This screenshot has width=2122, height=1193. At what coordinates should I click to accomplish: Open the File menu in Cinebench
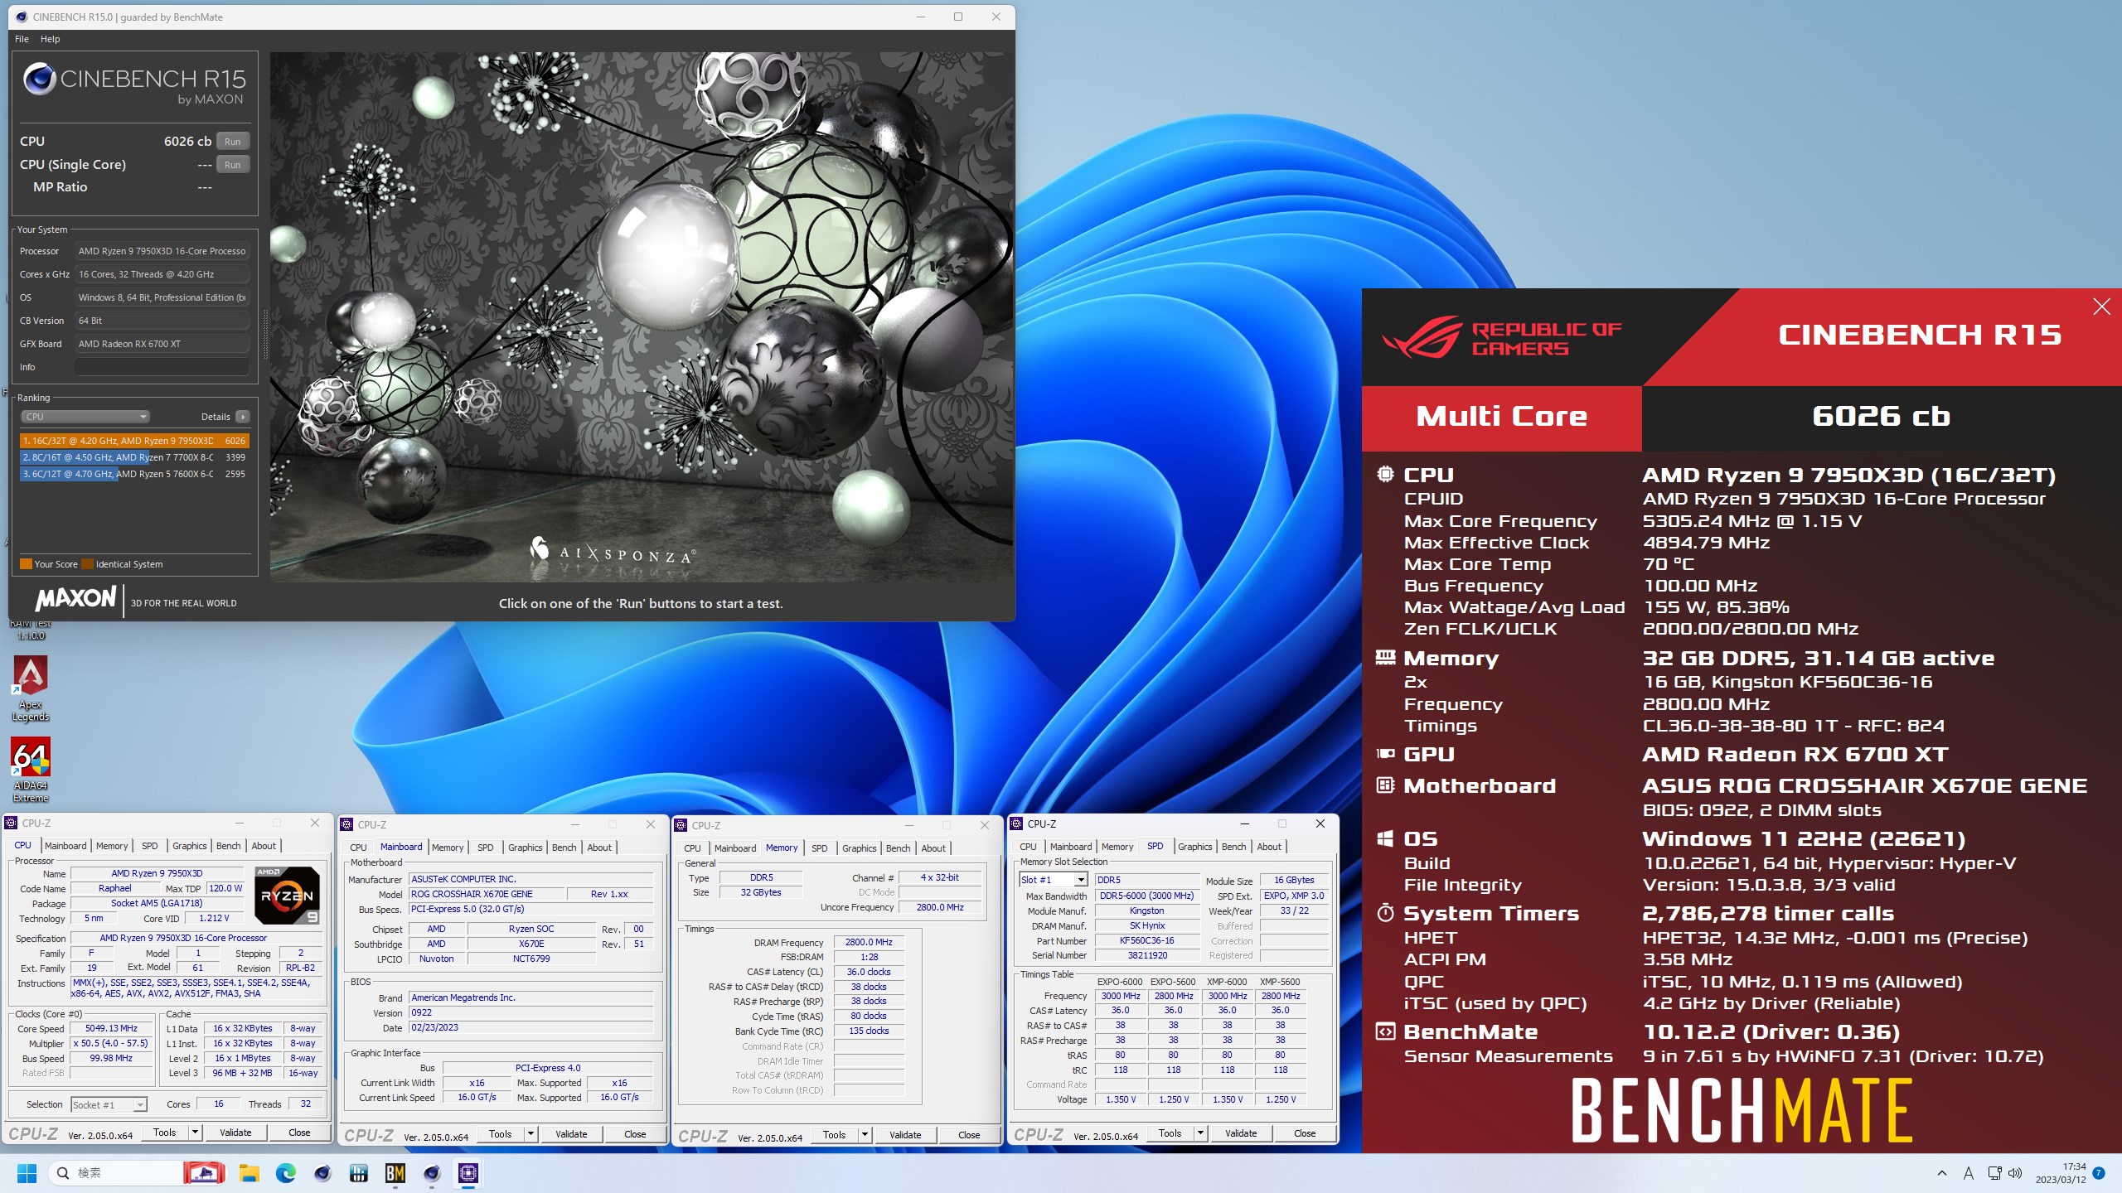(x=22, y=39)
